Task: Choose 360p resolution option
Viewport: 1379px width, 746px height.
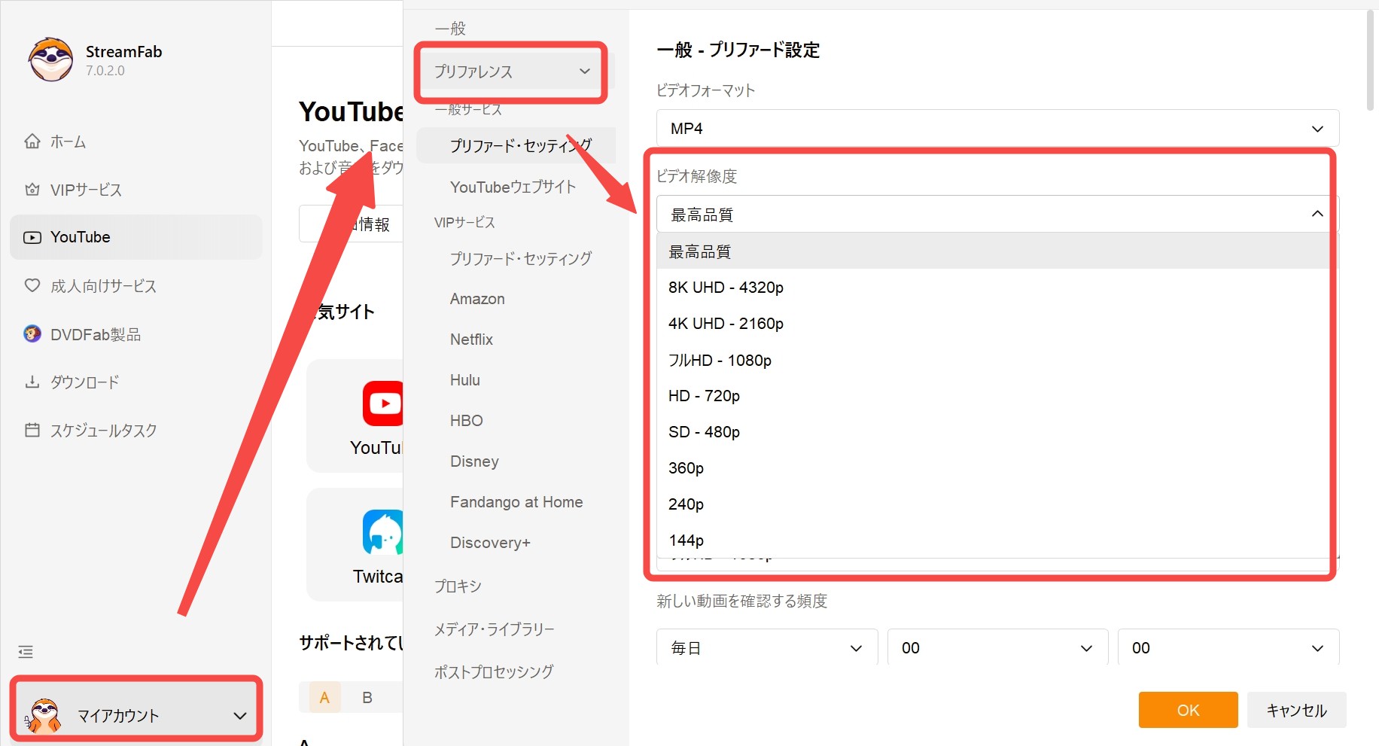Action: click(x=994, y=468)
